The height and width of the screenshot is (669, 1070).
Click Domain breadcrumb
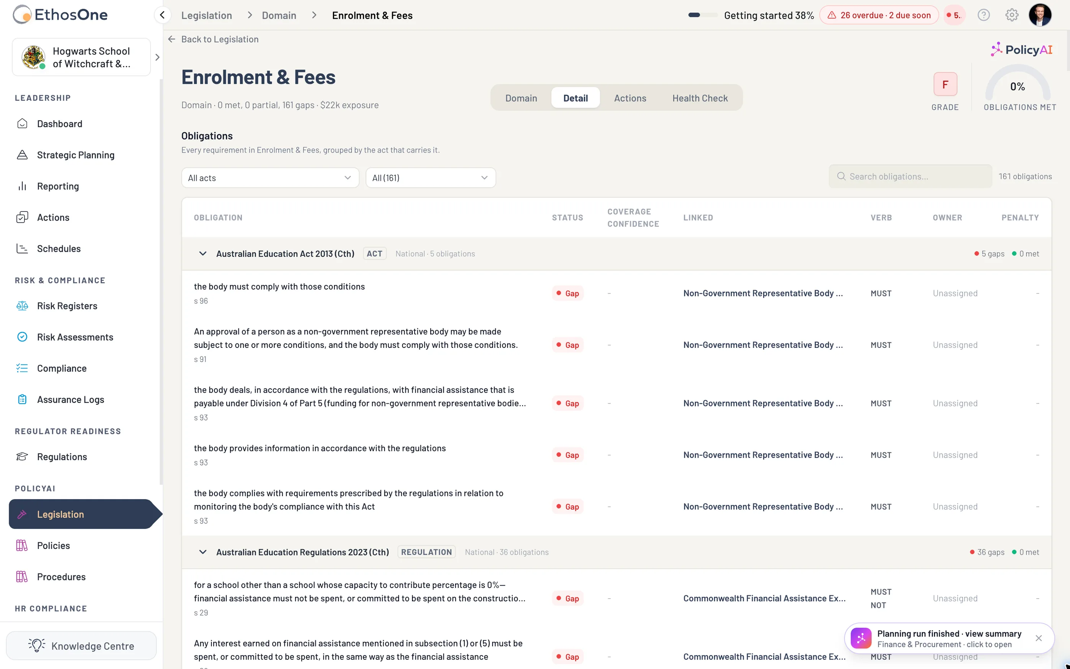279,16
